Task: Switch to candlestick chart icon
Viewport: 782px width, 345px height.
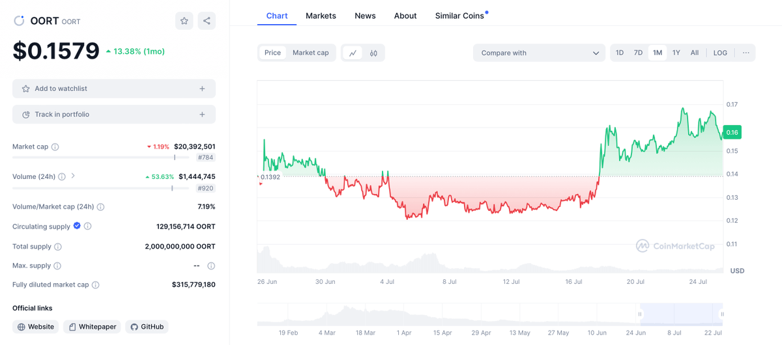Action: pos(373,53)
